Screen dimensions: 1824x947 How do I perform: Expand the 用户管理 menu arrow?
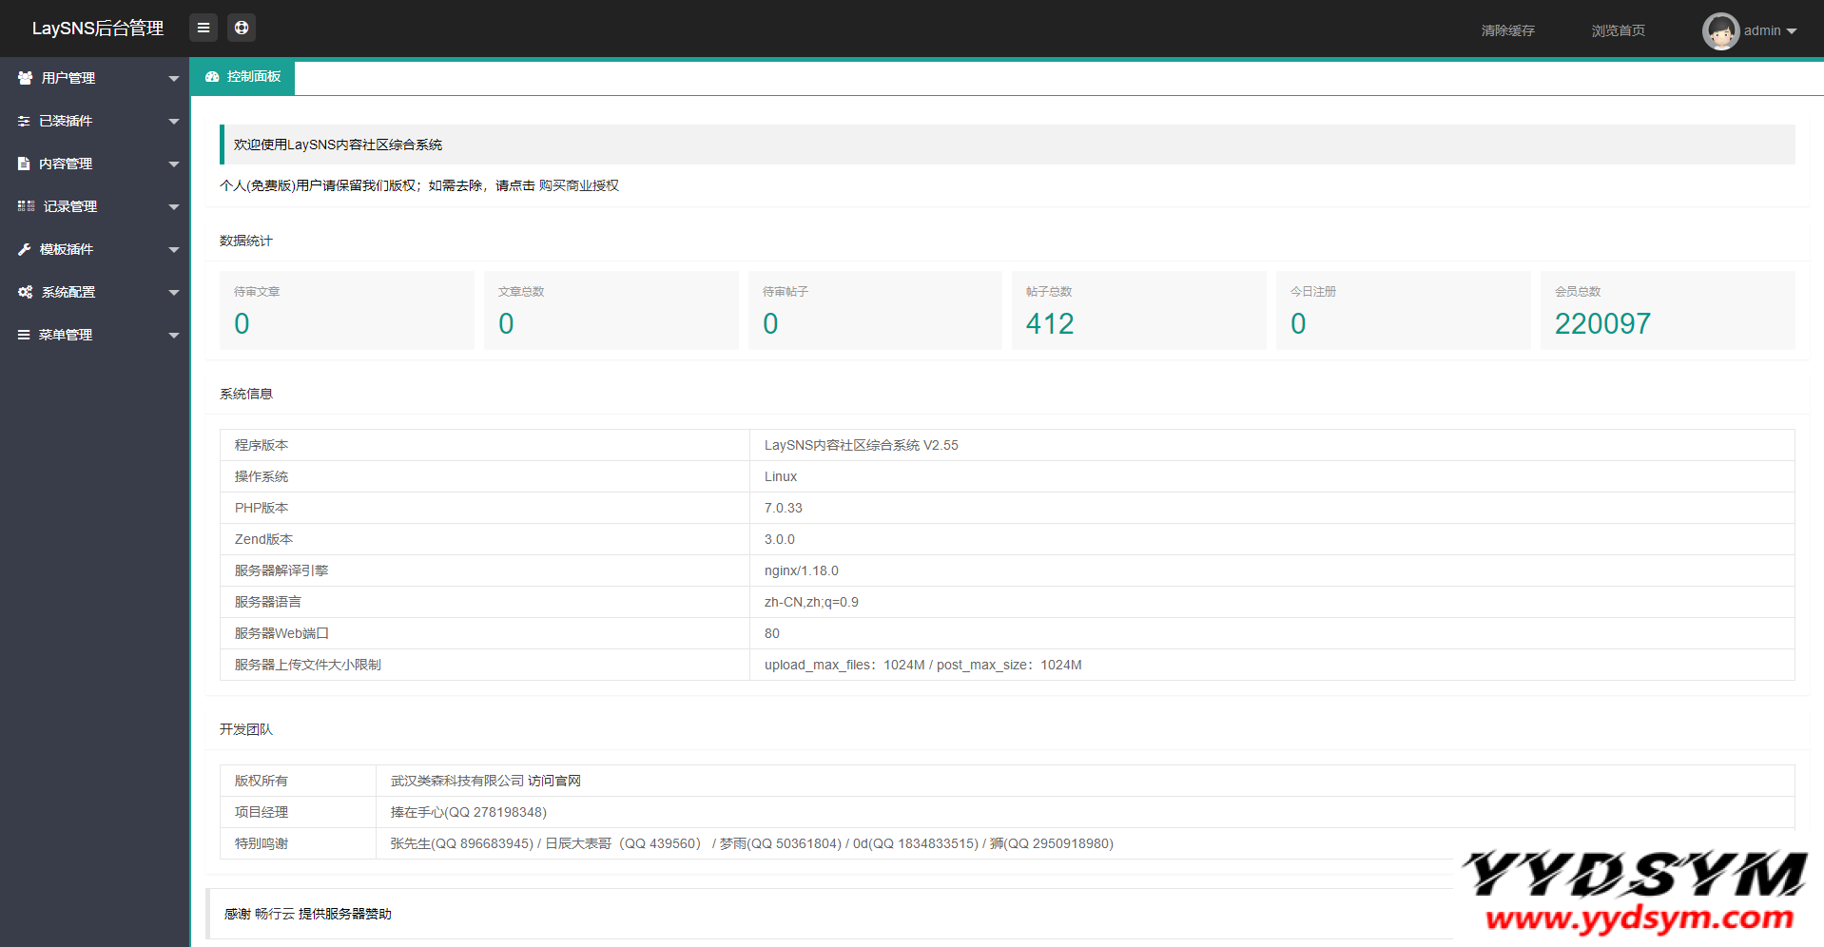click(x=173, y=79)
